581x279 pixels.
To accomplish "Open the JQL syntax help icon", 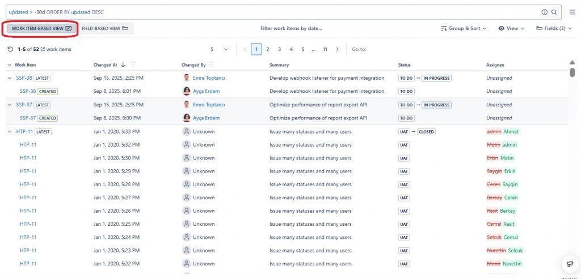I will [545, 12].
